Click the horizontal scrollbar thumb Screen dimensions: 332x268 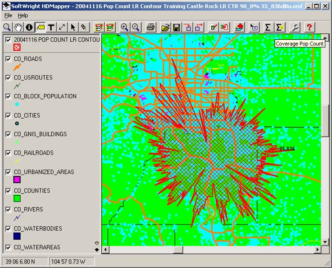click(178, 249)
